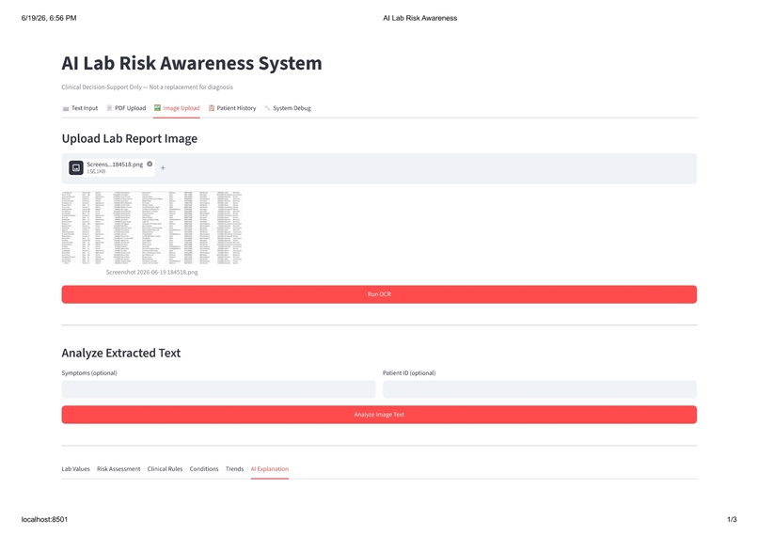
Task: Click the Analyze Extracted Text heading
Action: 121,354
